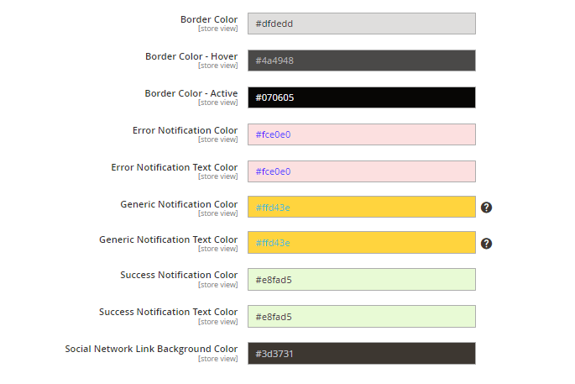Image resolution: width=575 pixels, height=384 pixels.
Task: Click the 'Generic Notification Color' label text
Action: point(179,204)
